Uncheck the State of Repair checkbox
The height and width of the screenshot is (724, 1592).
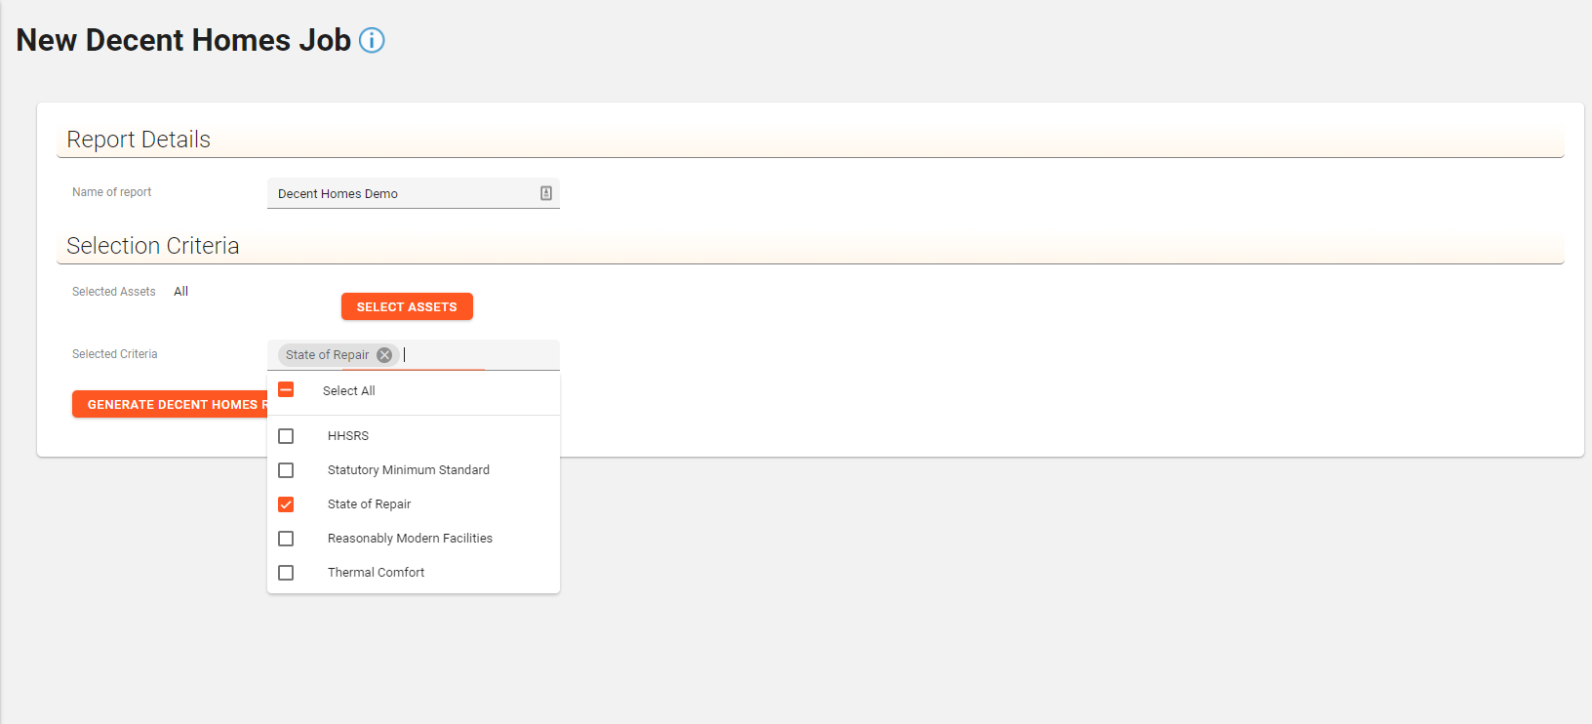point(286,504)
